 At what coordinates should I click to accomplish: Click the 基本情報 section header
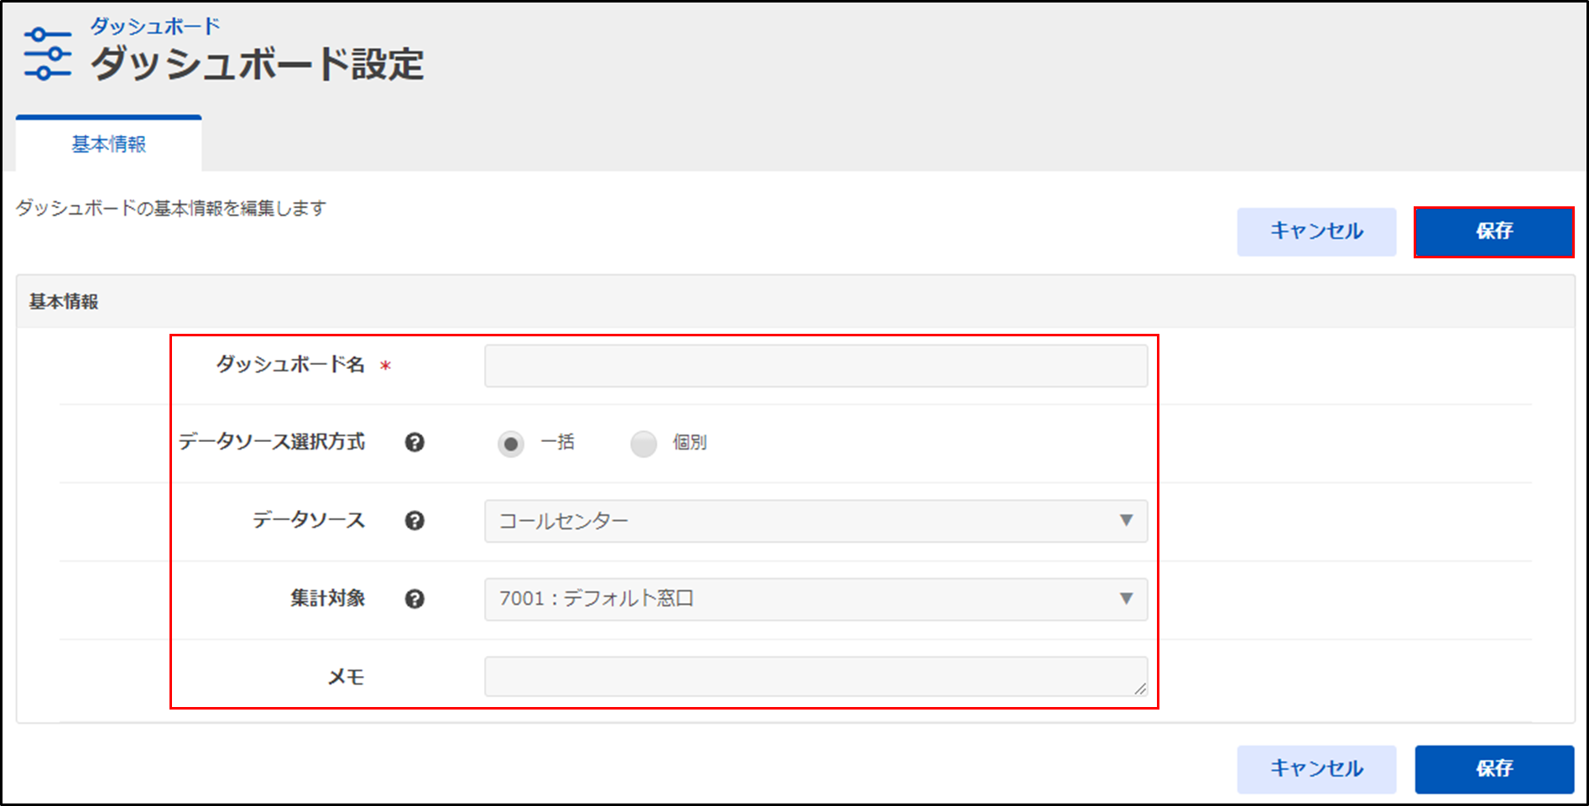pyautogui.click(x=65, y=302)
